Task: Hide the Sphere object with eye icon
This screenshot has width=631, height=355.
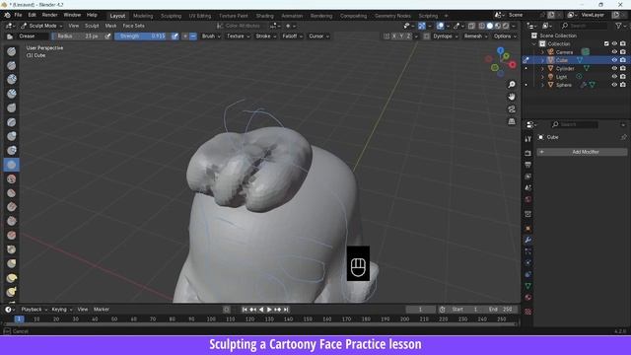Action: point(614,85)
